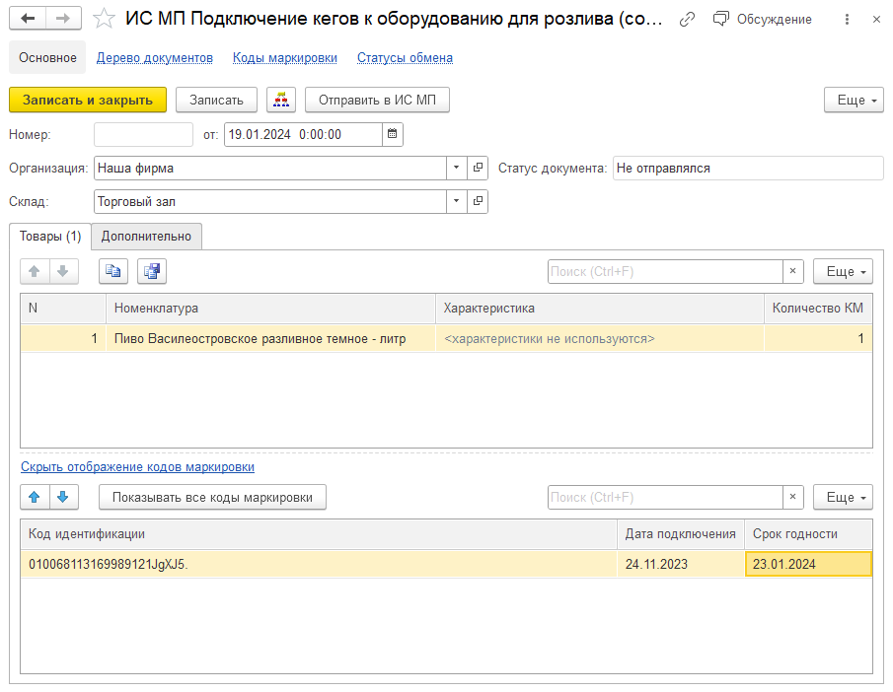Click Отправить в ИС МП button
The image size is (893, 692).
[377, 100]
